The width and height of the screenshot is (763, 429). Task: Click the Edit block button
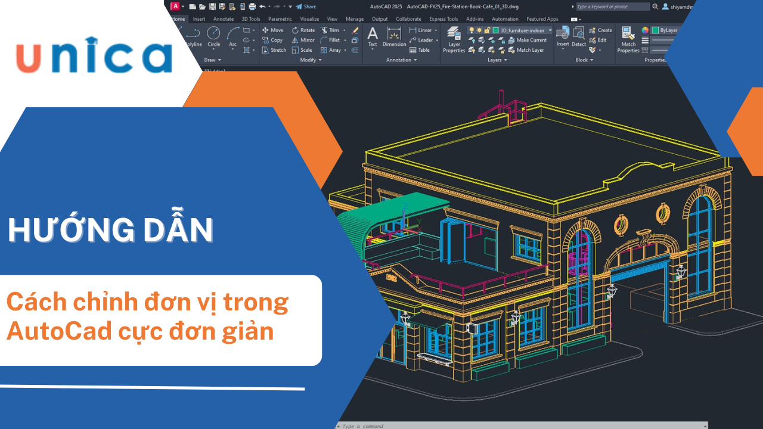[x=598, y=40]
